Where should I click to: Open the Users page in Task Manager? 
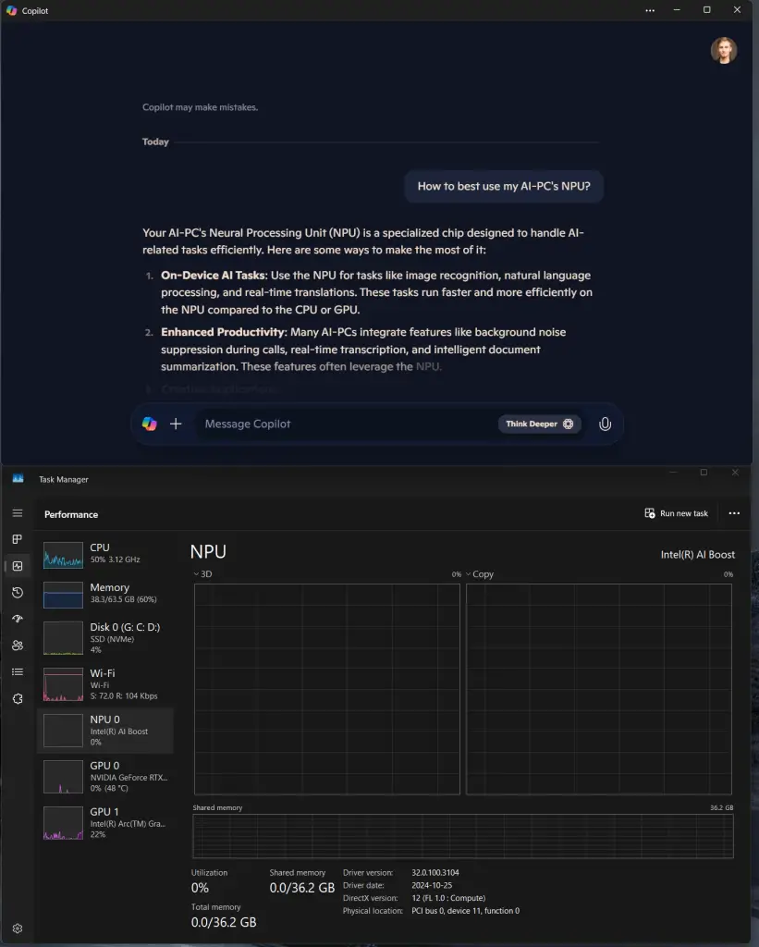[x=17, y=646]
